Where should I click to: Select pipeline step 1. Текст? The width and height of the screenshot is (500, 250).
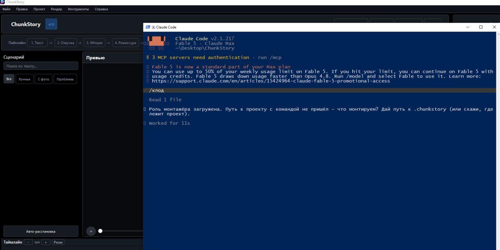coord(37,43)
